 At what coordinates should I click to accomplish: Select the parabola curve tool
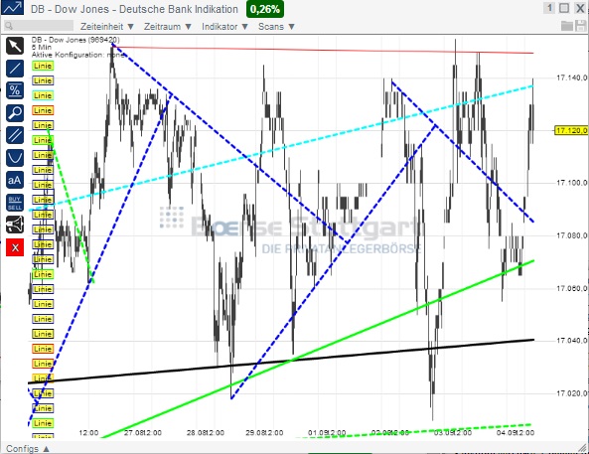point(15,158)
